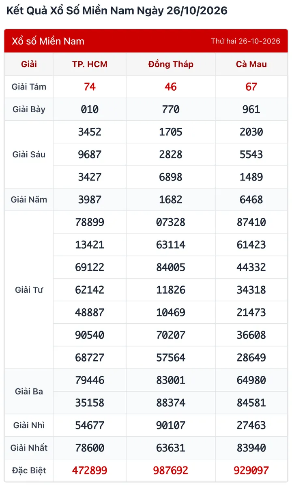Select Giải Bảy number 961
This screenshot has width=292, height=488.
(251, 109)
